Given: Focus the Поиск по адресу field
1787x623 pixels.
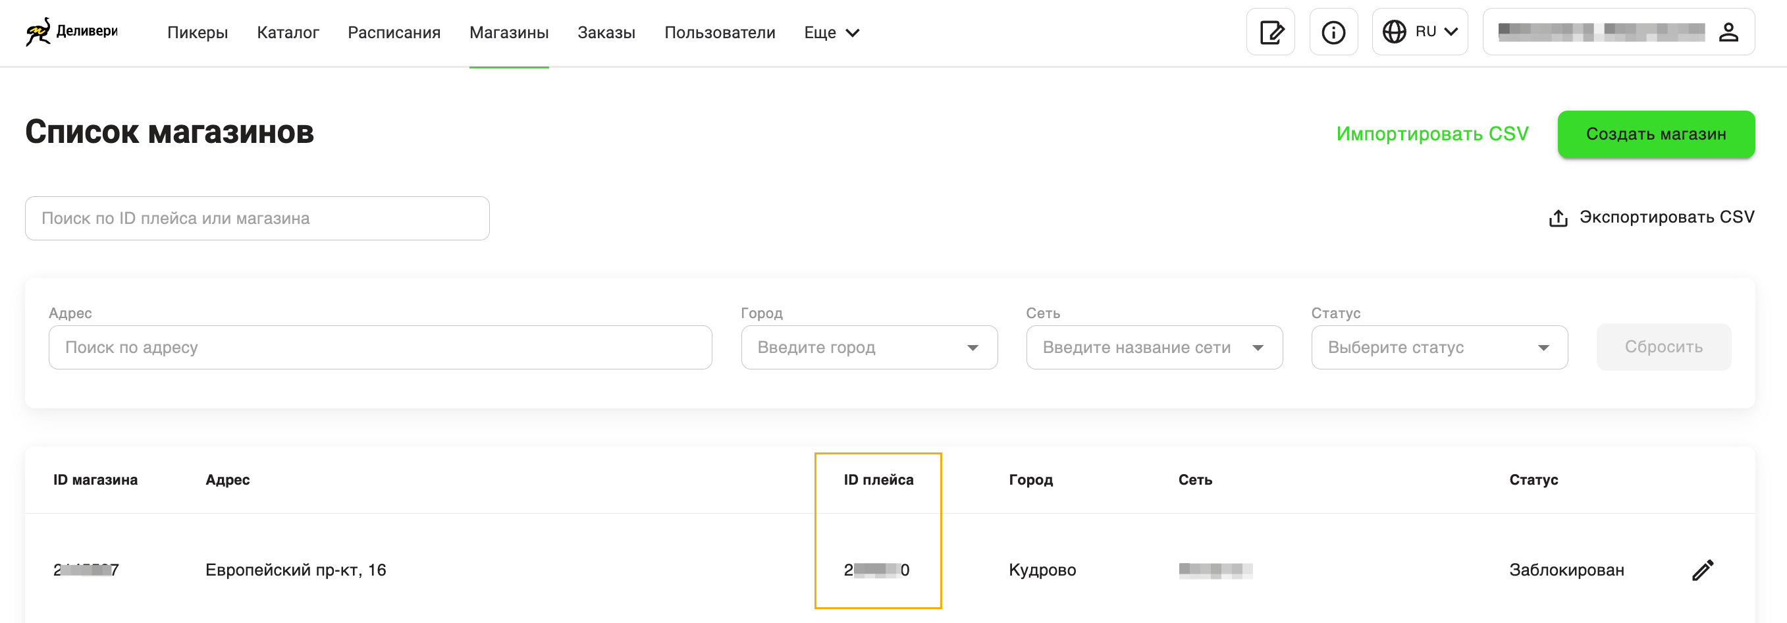Looking at the screenshot, I should (379, 348).
